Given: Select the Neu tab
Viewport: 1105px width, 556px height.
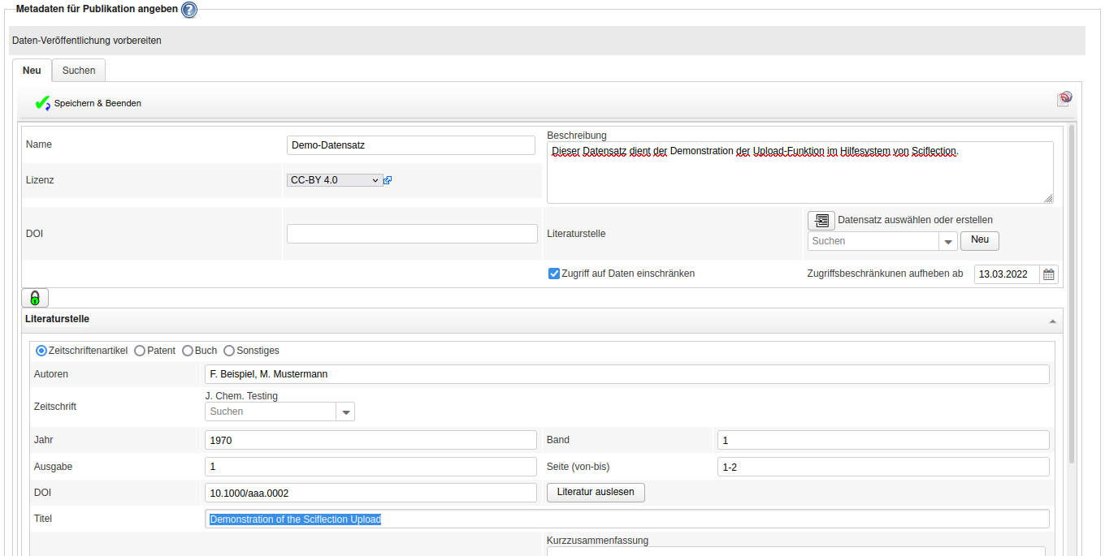Looking at the screenshot, I should coord(32,71).
